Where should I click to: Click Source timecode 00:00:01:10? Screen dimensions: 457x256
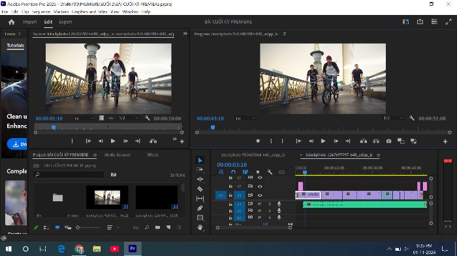click(49, 119)
